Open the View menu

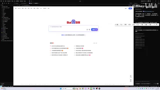pos(12,1)
